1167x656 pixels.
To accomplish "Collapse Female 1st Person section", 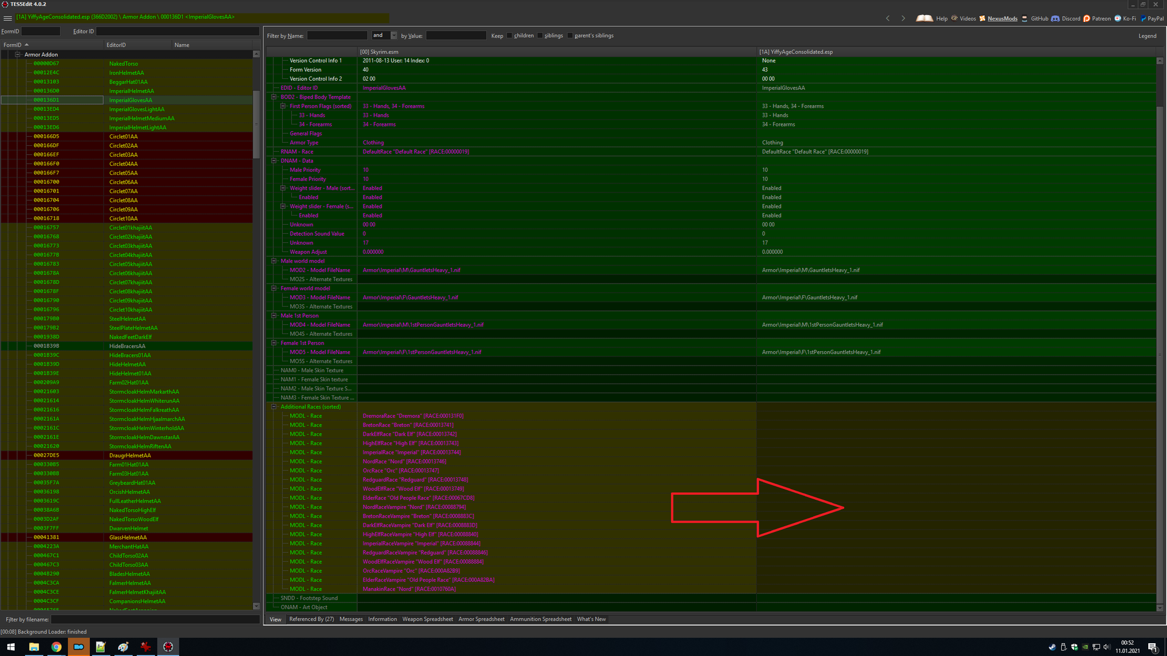I will pyautogui.click(x=274, y=343).
